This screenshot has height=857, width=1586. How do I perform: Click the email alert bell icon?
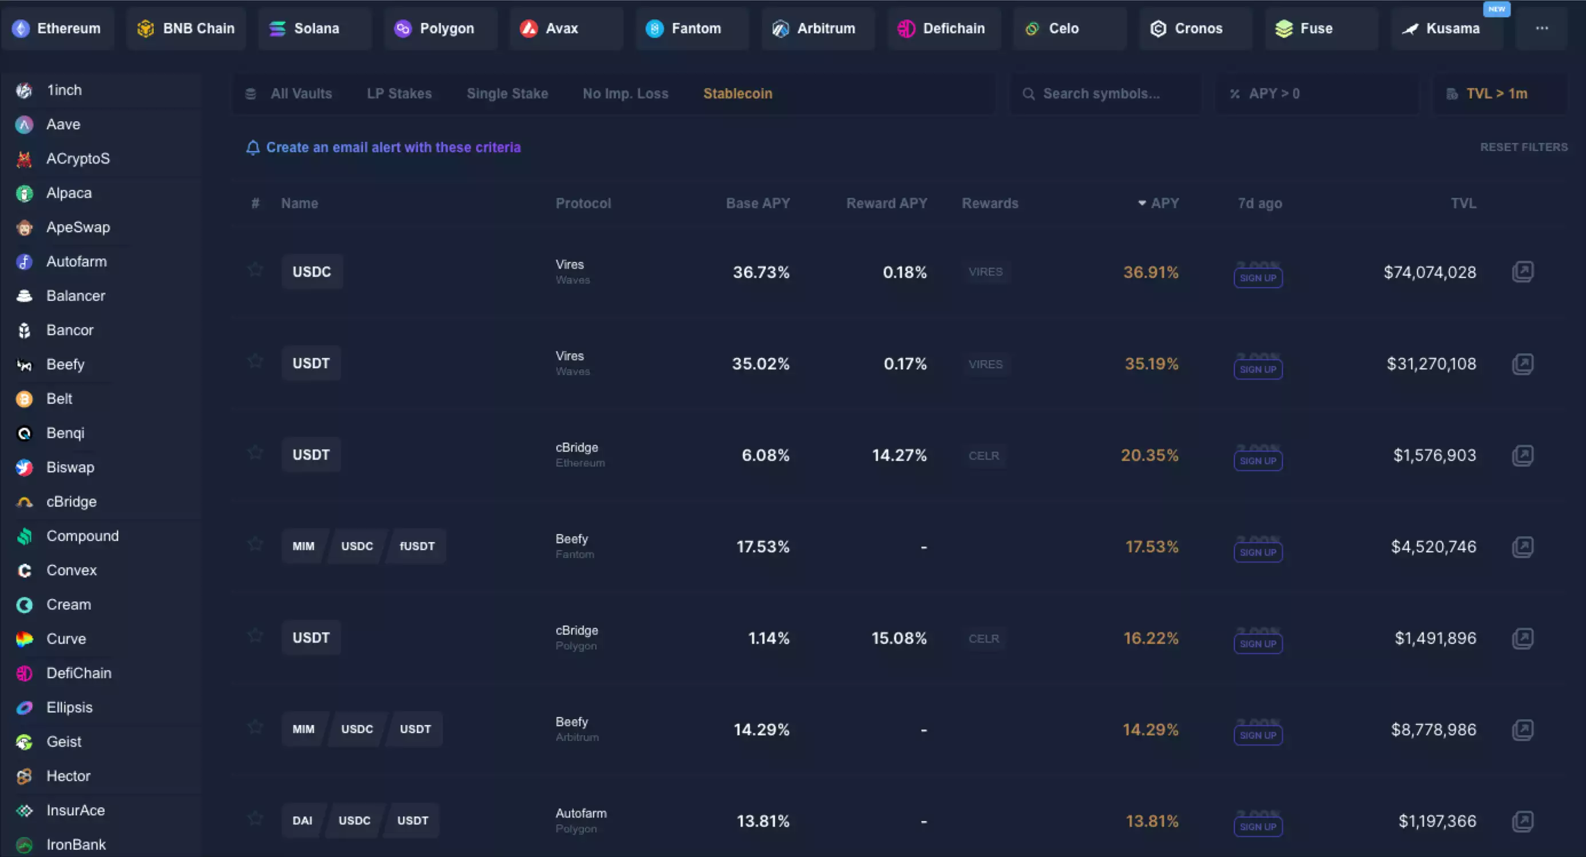[252, 148]
